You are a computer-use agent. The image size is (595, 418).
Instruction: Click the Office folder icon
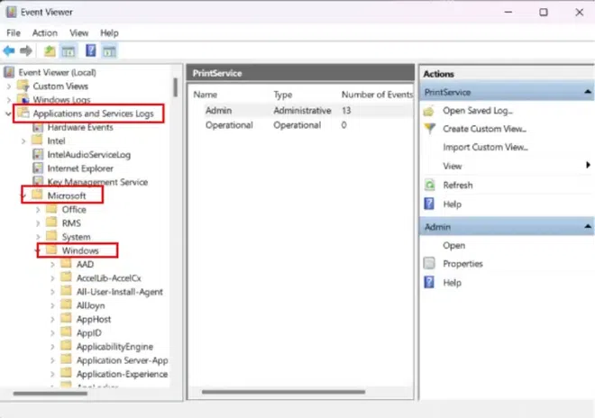pos(51,209)
